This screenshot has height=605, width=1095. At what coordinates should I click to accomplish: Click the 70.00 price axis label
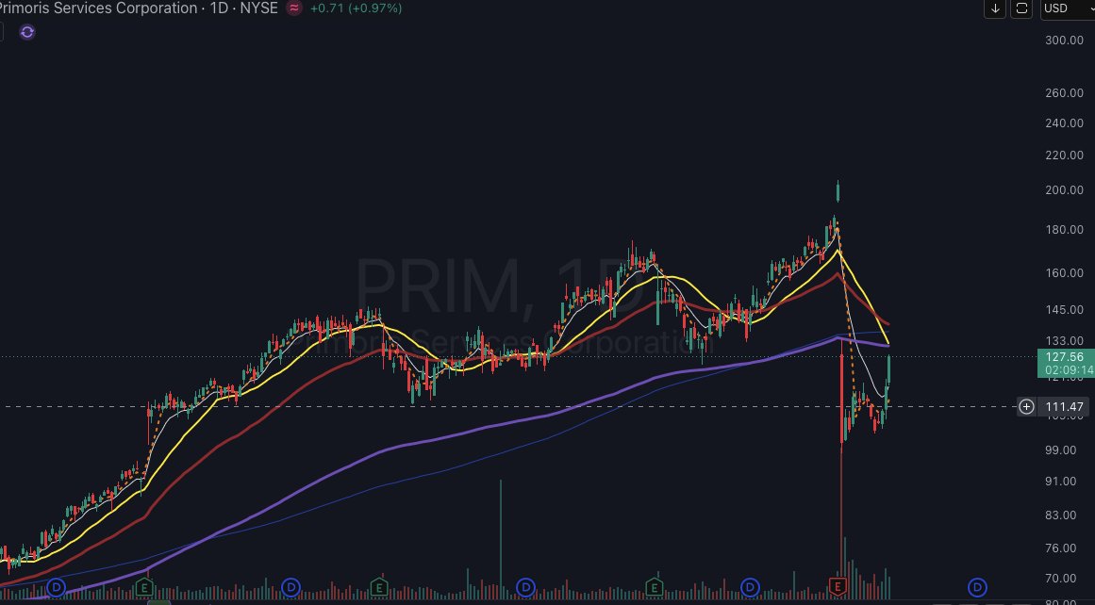[1060, 578]
